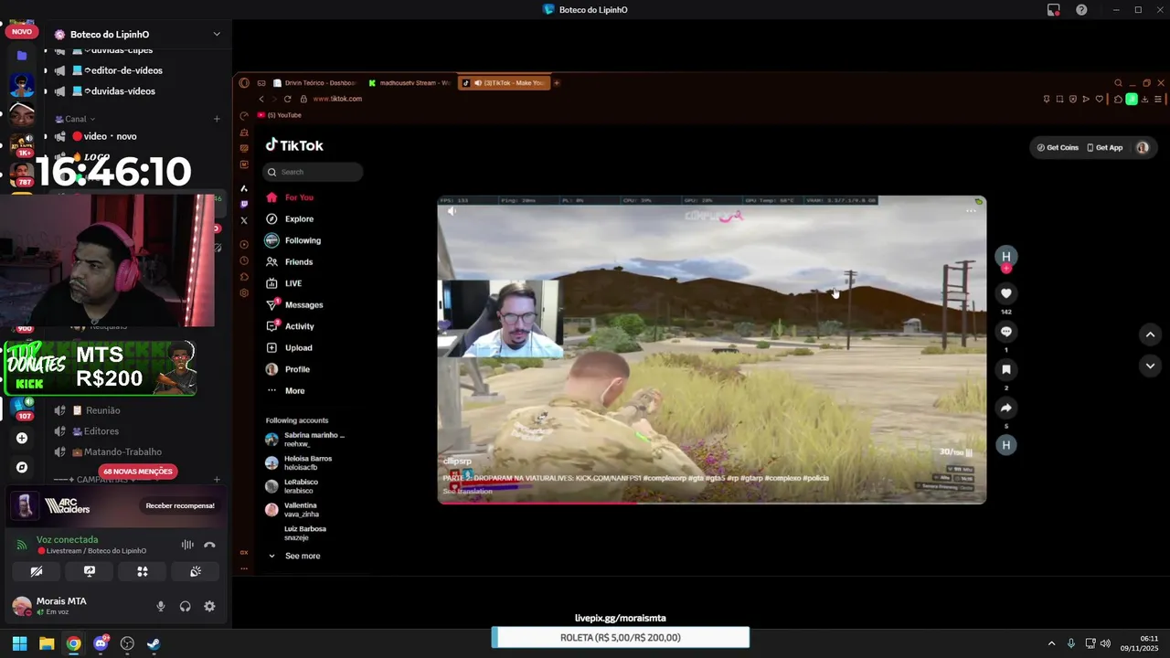Click the TikTok logo
Screen dimensions: 1170x658
coord(294,145)
